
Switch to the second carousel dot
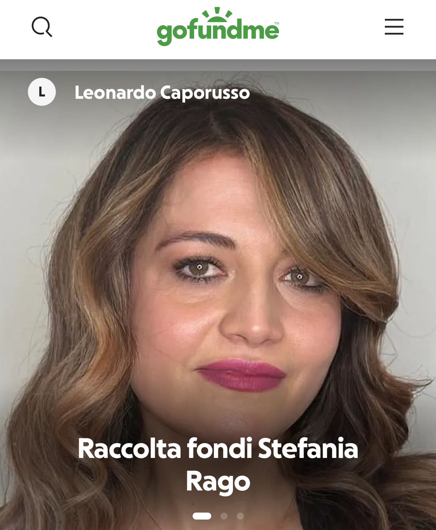(224, 516)
